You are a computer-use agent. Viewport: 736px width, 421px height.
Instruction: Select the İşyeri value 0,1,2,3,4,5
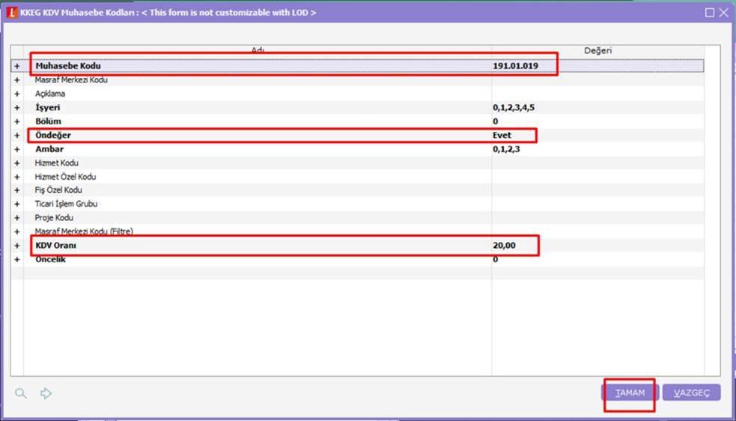click(514, 108)
